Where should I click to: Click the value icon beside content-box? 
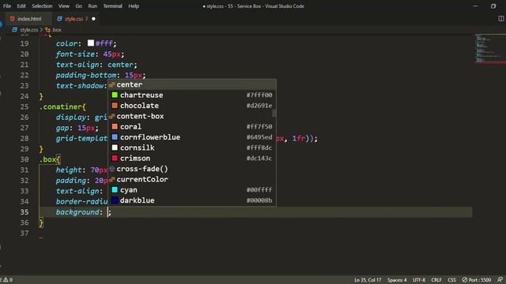click(x=112, y=116)
